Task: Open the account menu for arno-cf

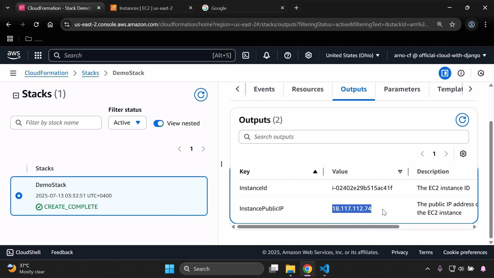Action: tap(439, 55)
